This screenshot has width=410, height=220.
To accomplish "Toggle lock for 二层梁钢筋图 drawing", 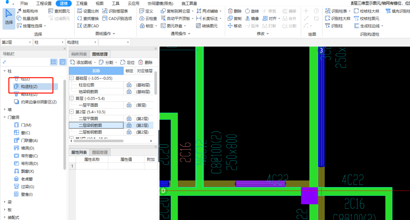I will (x=129, y=125).
